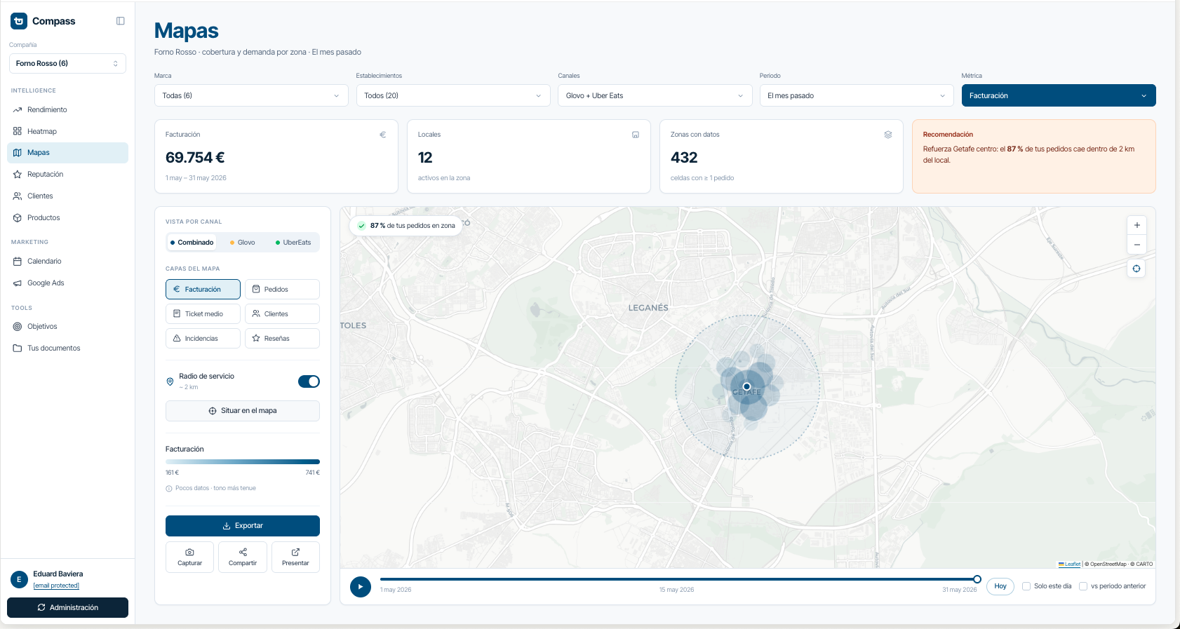Open the Rendimiento page
1180x629 pixels.
point(67,109)
